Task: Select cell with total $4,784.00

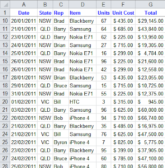Action: pos(150,53)
